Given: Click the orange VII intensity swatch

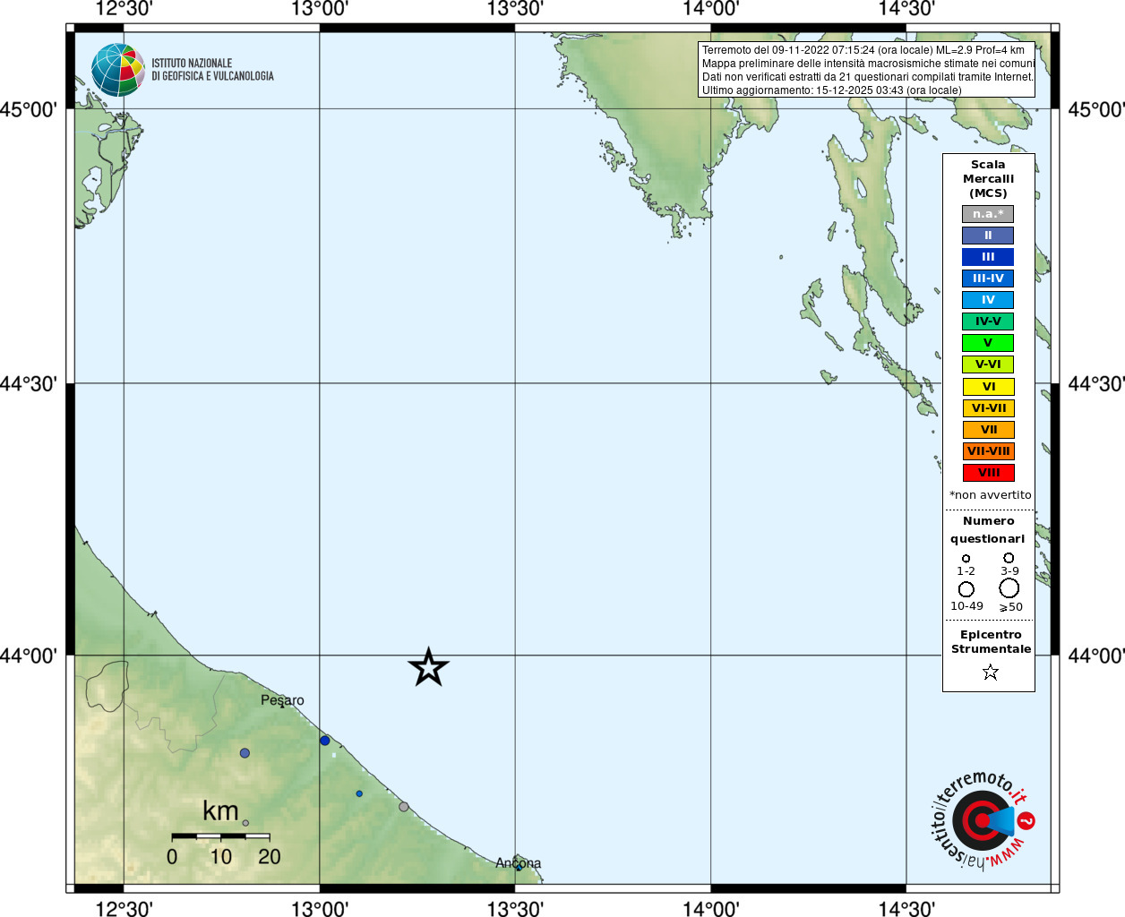Looking at the screenshot, I should [989, 430].
